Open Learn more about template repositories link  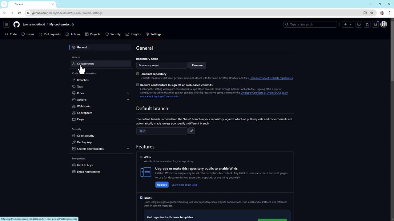(x=271, y=78)
